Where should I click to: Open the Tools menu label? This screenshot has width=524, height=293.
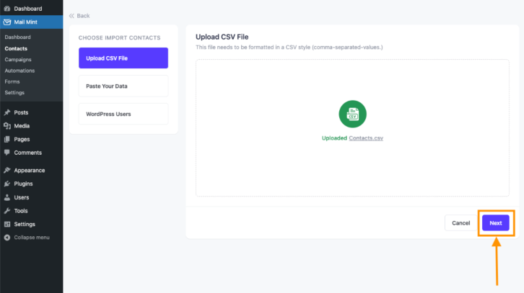21,211
